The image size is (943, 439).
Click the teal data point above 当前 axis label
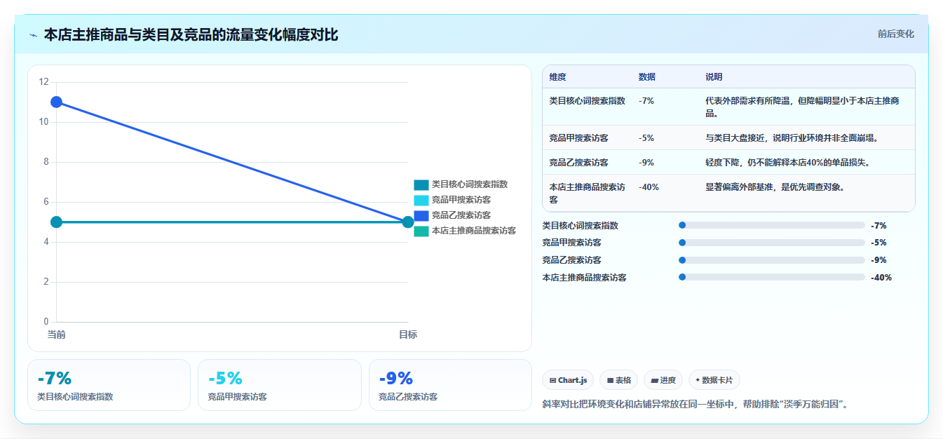click(x=57, y=222)
